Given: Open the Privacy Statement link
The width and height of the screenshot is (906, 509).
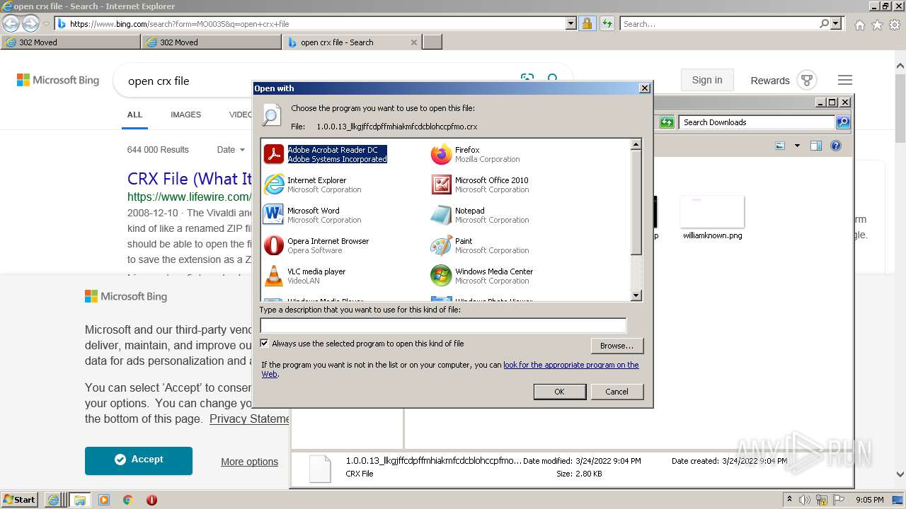Looking at the screenshot, I should pos(249,419).
